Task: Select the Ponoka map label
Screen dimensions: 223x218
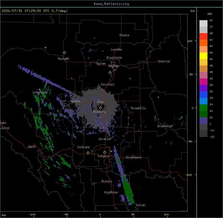Action: 124,35
